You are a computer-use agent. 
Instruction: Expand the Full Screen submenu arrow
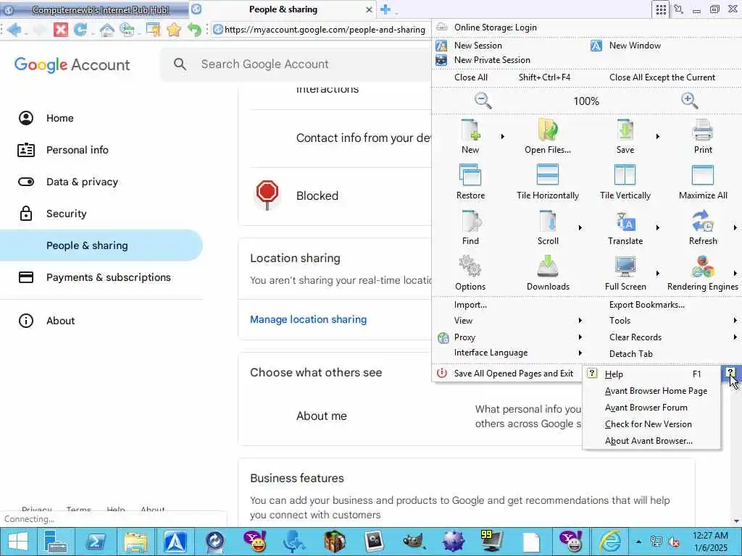pyautogui.click(x=658, y=273)
